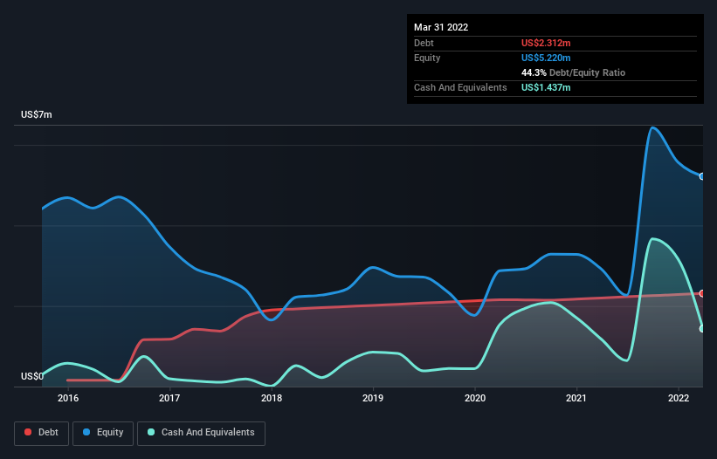
Task: Toggle Cash And Equivalents legend button
Action: 201,433
